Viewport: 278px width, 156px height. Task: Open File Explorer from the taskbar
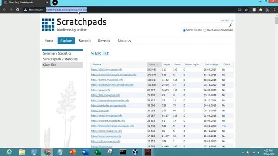[x=22, y=152]
